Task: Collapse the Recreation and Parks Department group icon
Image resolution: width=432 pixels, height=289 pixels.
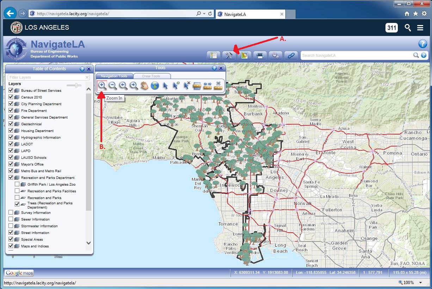Action: point(17,177)
